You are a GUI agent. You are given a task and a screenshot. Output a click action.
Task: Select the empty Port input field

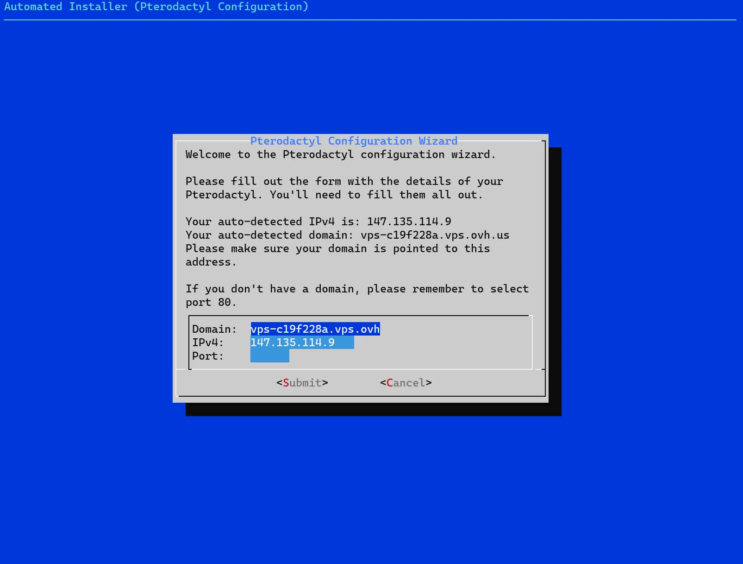[270, 356]
